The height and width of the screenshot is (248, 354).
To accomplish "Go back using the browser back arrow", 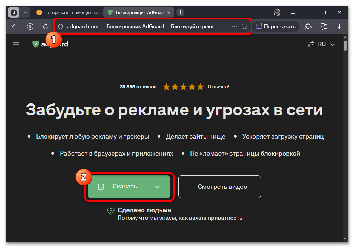I will pos(15,27).
